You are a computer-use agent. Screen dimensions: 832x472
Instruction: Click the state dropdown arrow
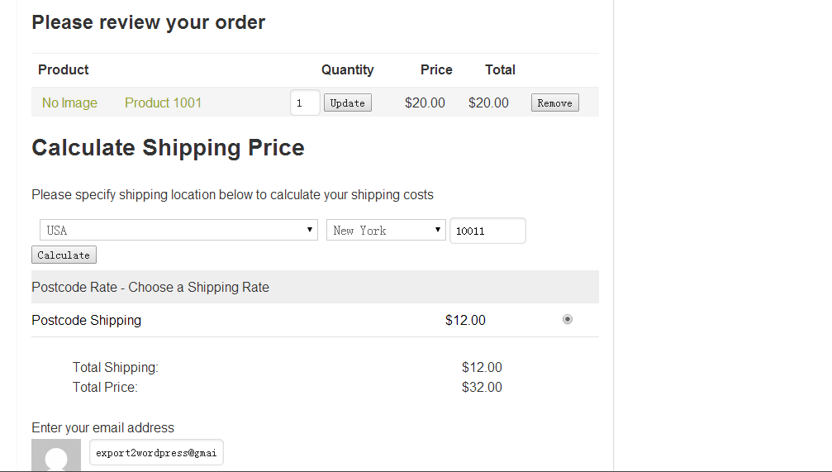tap(438, 230)
